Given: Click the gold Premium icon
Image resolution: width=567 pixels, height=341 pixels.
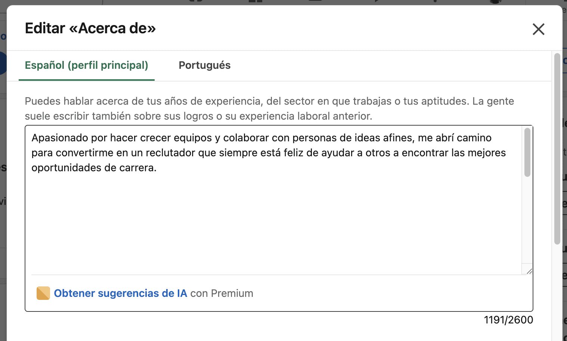Looking at the screenshot, I should pos(43,293).
